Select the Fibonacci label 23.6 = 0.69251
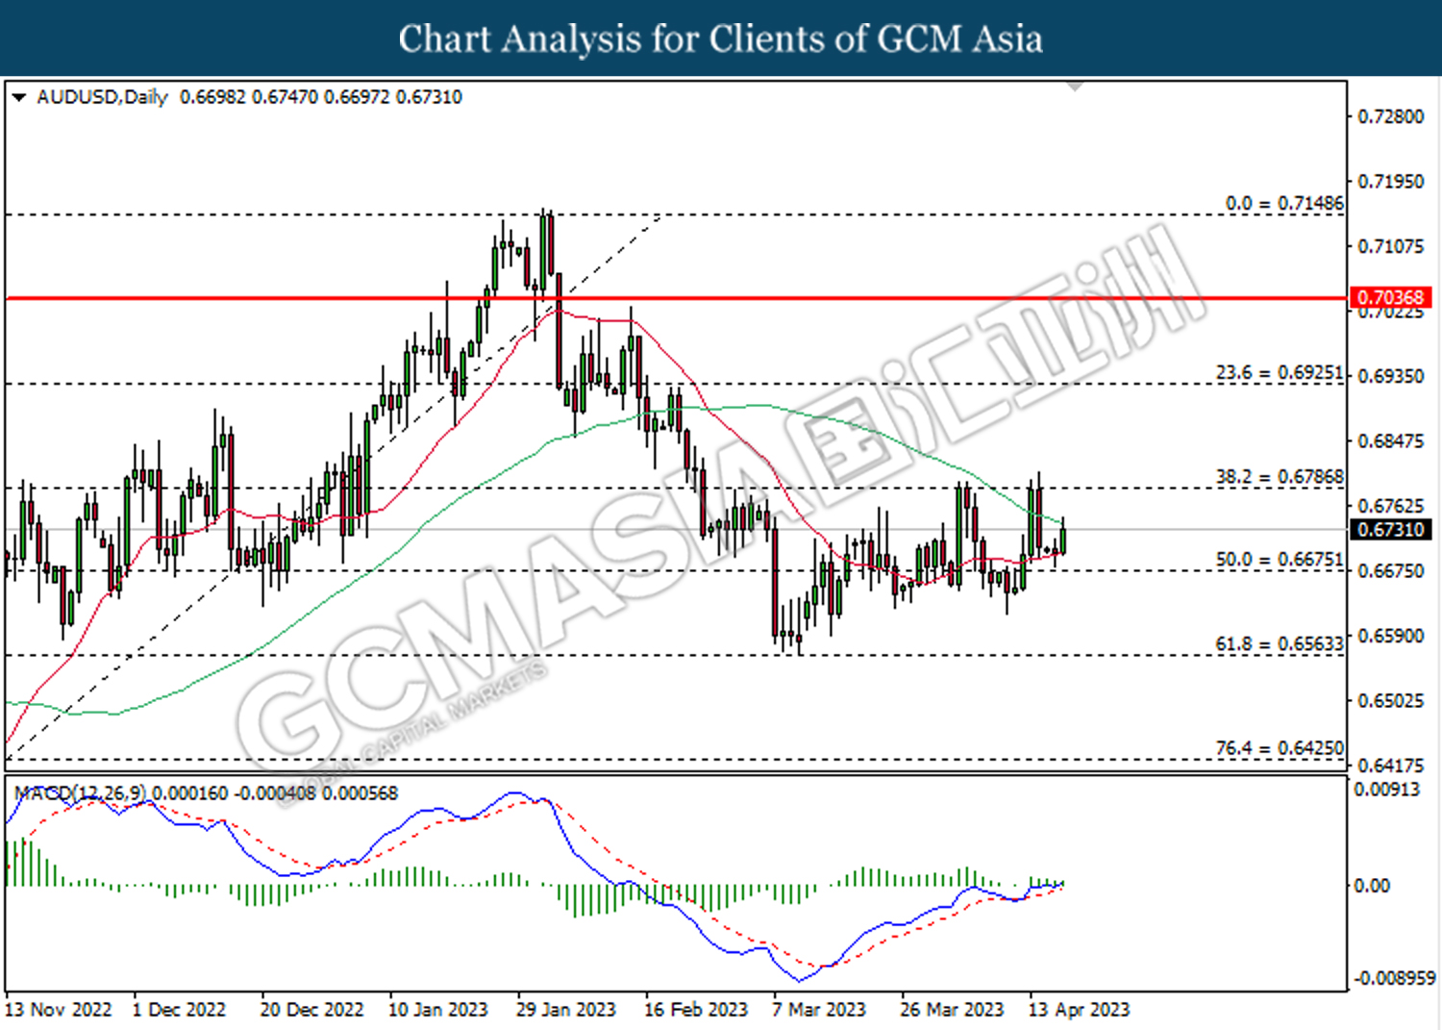The width and height of the screenshot is (1442, 1030). 1280,372
